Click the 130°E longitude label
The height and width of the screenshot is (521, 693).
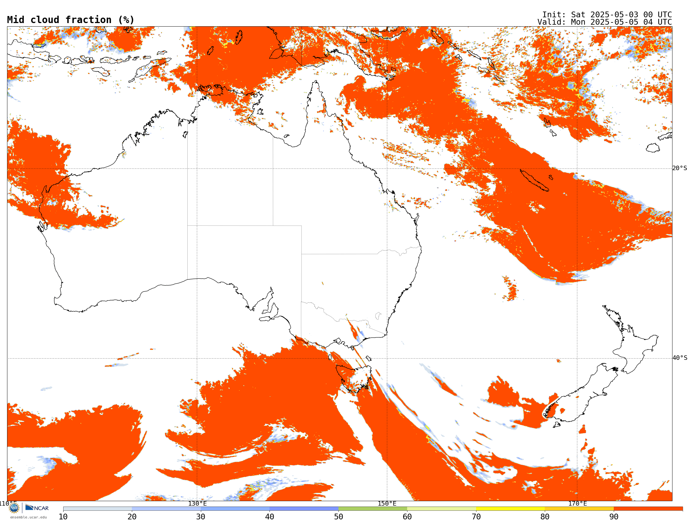(197, 503)
